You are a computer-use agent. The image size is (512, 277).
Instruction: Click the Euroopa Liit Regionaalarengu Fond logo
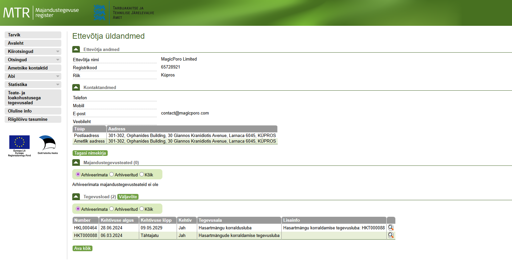click(19, 146)
